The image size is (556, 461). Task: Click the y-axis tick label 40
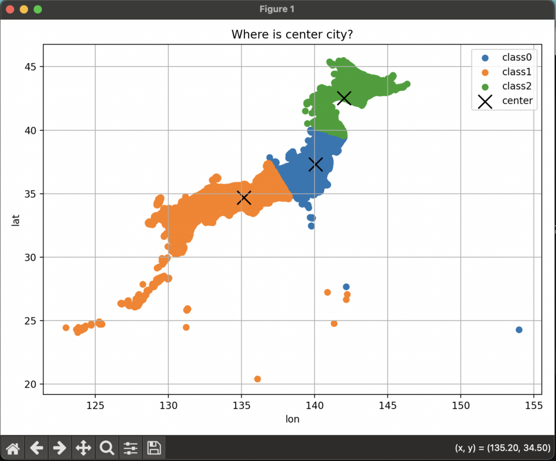[30, 130]
